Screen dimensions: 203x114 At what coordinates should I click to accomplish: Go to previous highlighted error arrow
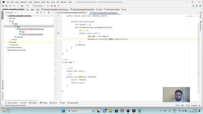195,16
